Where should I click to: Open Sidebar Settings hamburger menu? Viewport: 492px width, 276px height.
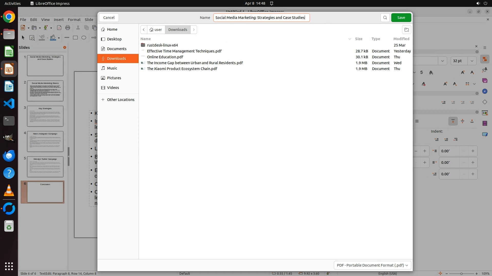click(485, 48)
